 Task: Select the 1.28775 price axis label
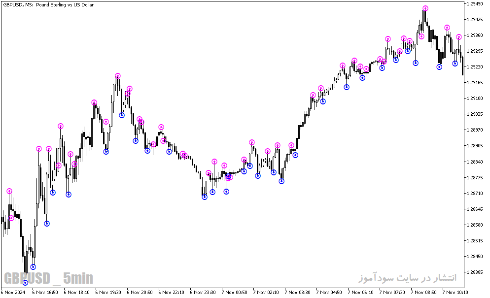pyautogui.click(x=475, y=177)
